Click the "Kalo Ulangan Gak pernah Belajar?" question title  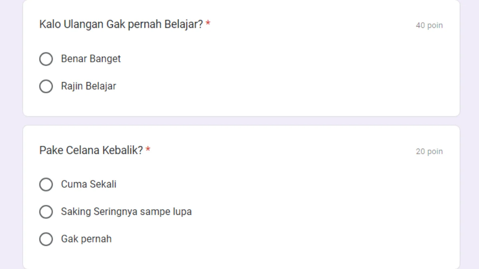pyautogui.click(x=121, y=24)
